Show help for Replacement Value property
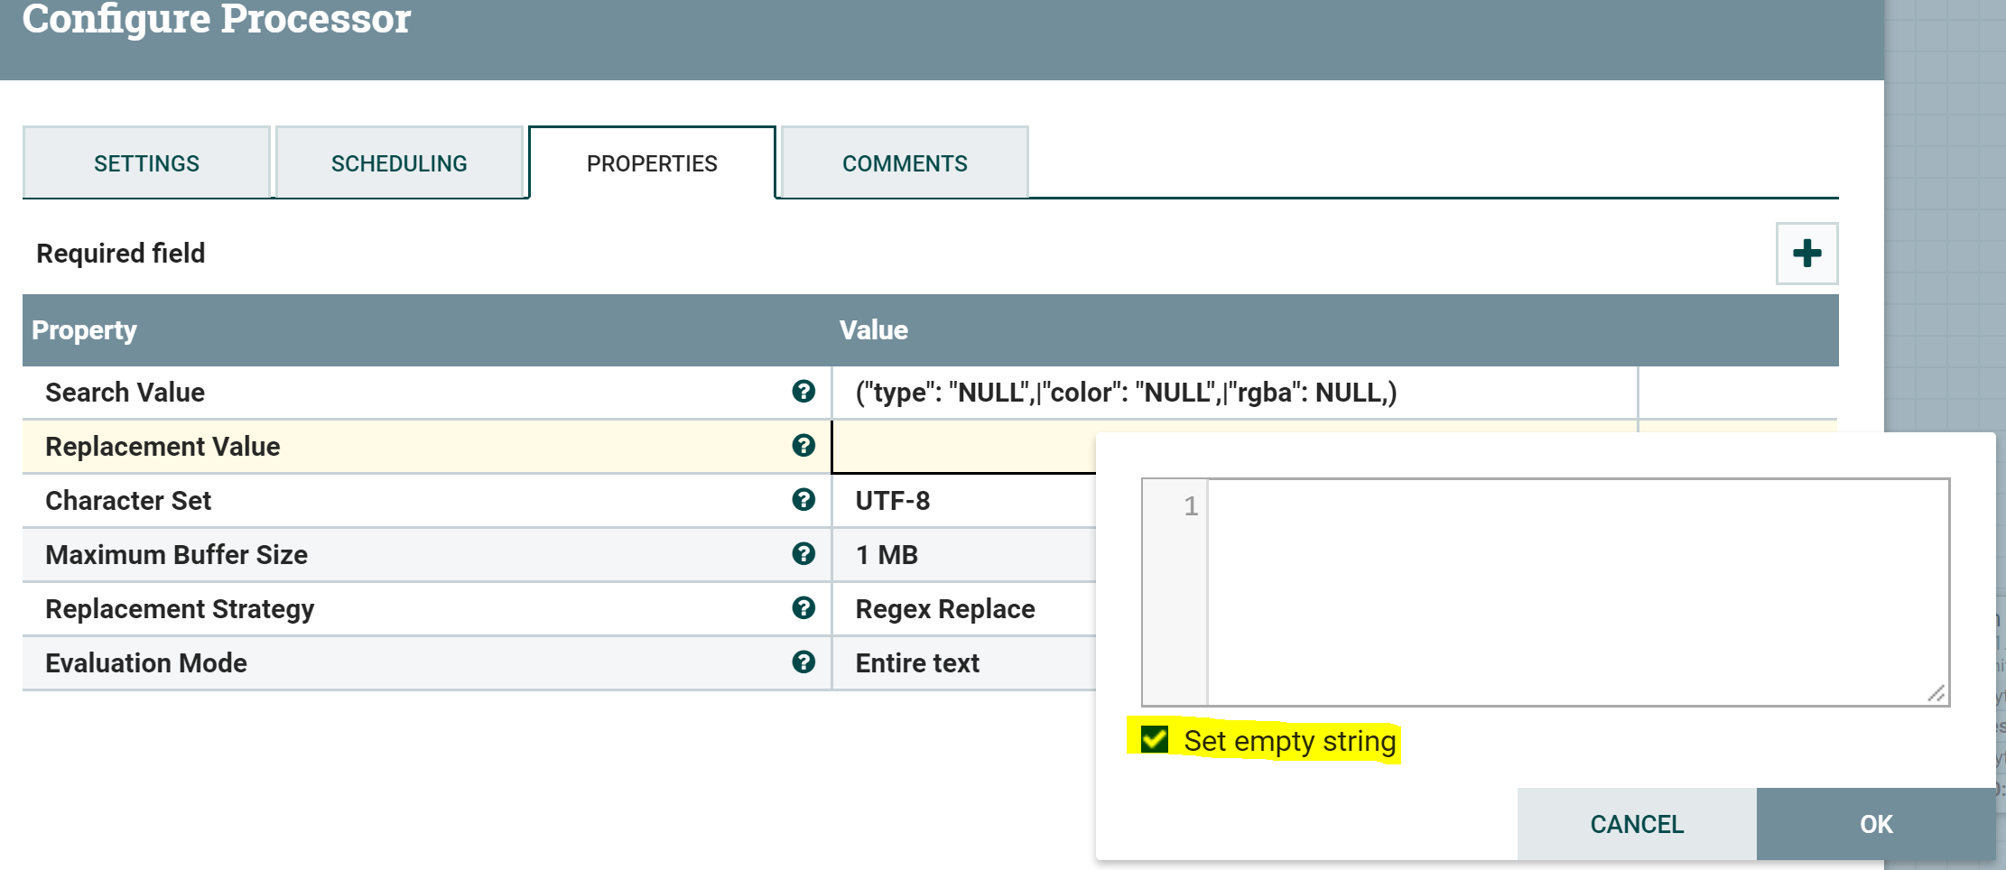This screenshot has width=2006, height=870. 803,446
